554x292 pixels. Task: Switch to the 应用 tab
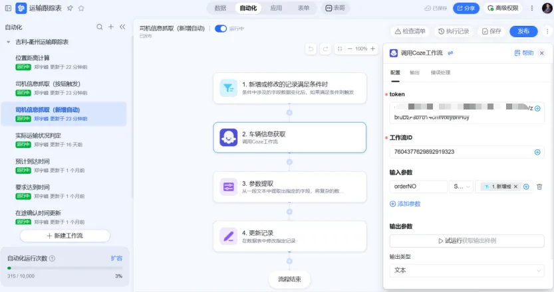tap(276, 8)
